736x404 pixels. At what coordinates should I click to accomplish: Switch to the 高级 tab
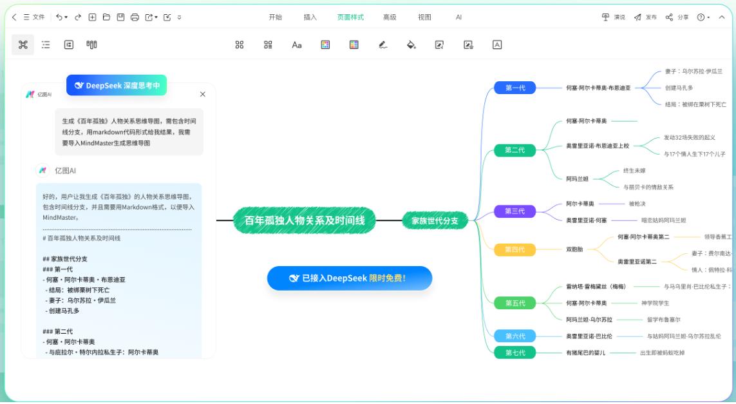coord(390,17)
